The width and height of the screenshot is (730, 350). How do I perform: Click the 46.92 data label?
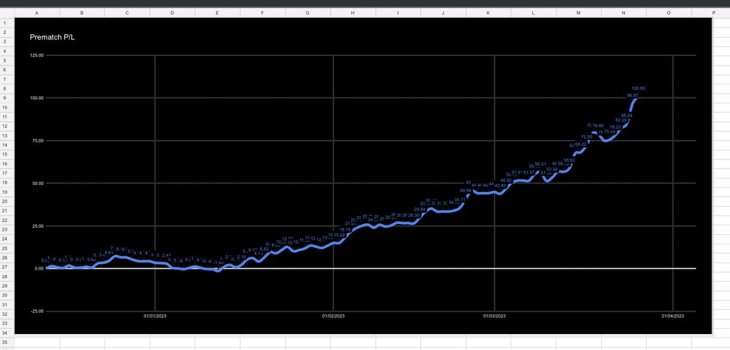click(506, 180)
